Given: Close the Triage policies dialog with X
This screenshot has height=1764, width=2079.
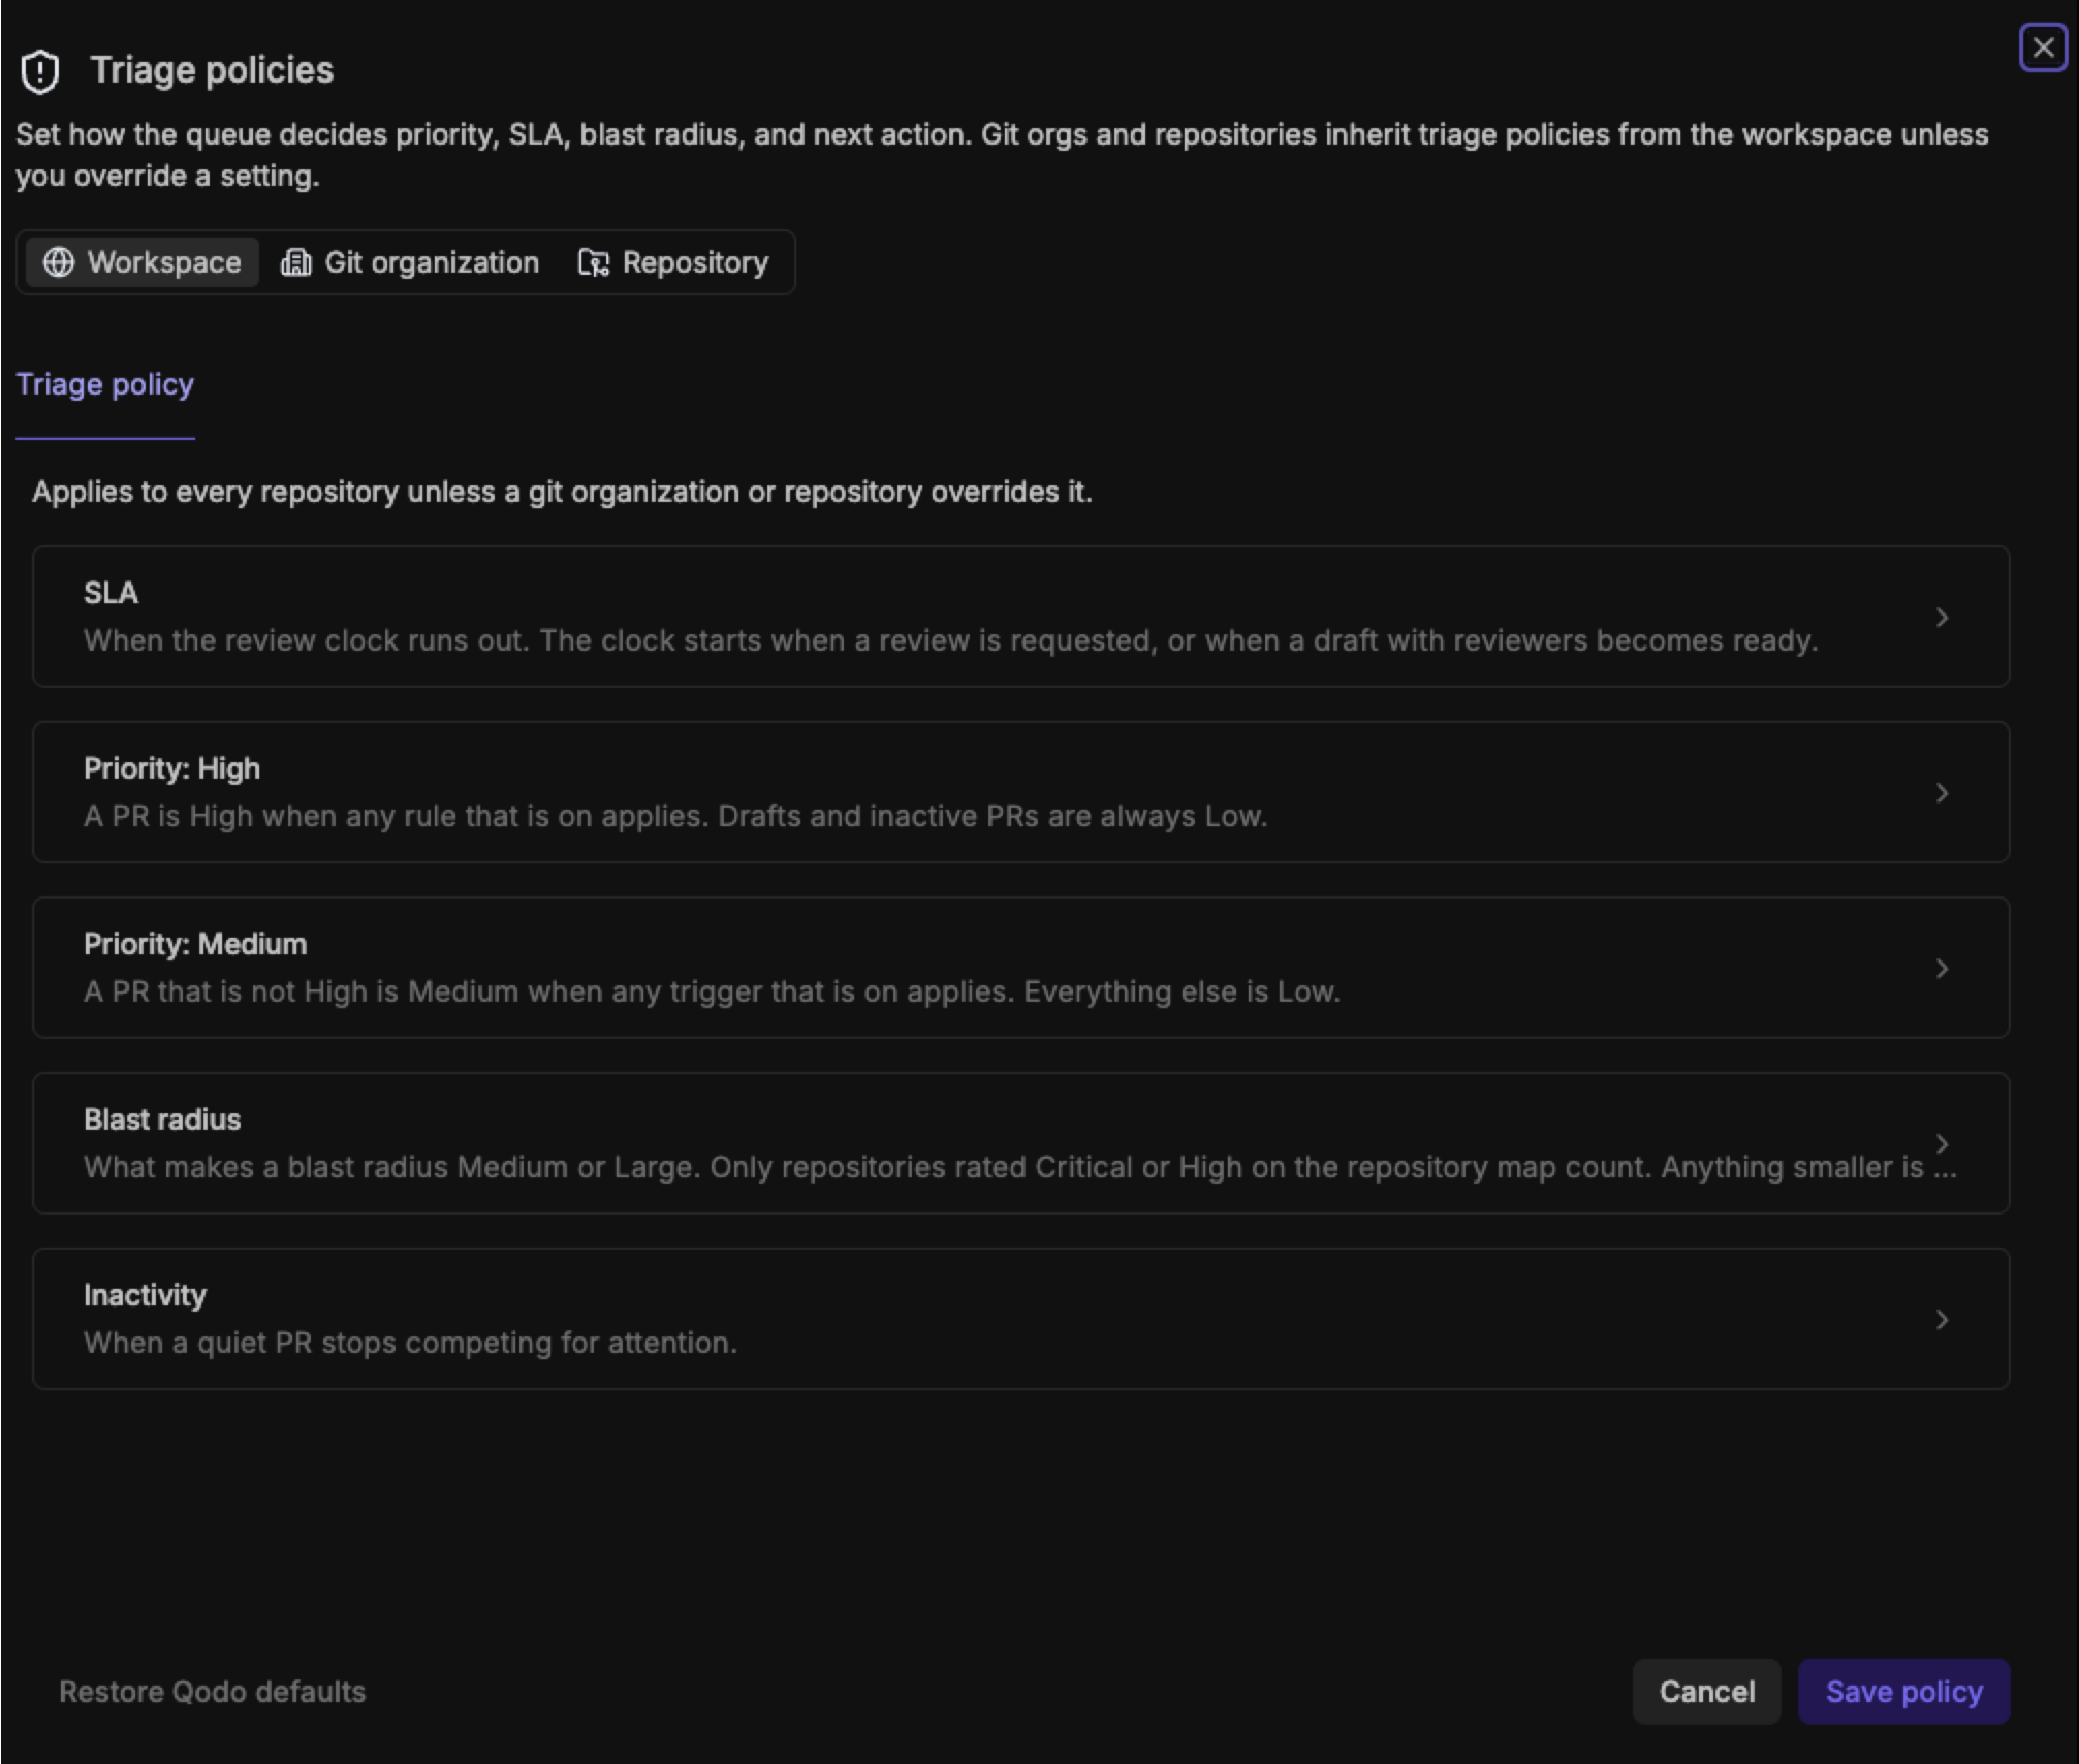Looking at the screenshot, I should 2043,47.
